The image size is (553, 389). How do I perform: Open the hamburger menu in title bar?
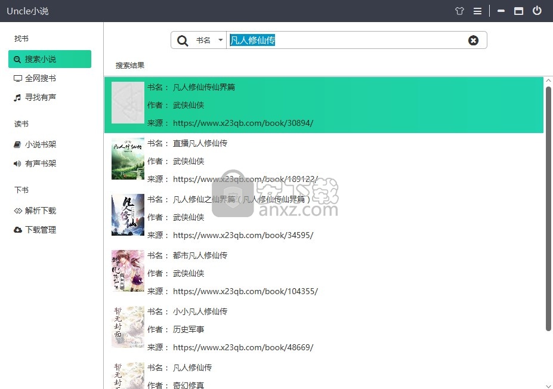tap(477, 11)
